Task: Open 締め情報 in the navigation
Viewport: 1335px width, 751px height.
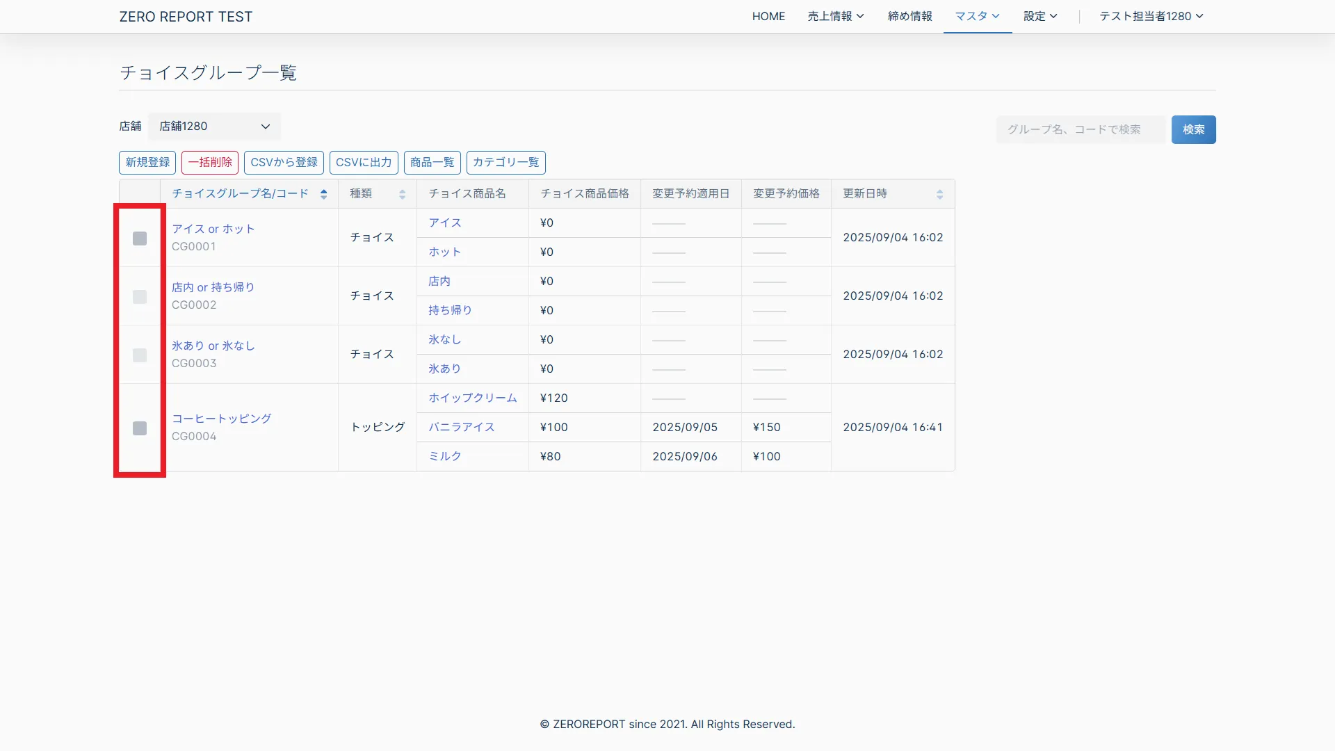Action: coord(909,16)
